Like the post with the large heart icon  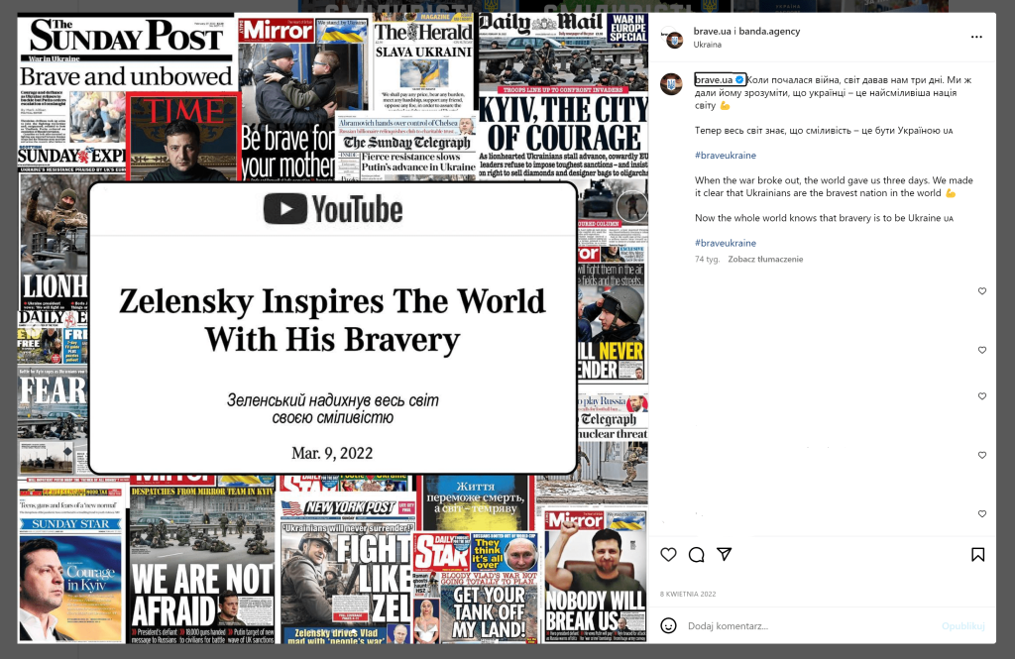coord(669,554)
